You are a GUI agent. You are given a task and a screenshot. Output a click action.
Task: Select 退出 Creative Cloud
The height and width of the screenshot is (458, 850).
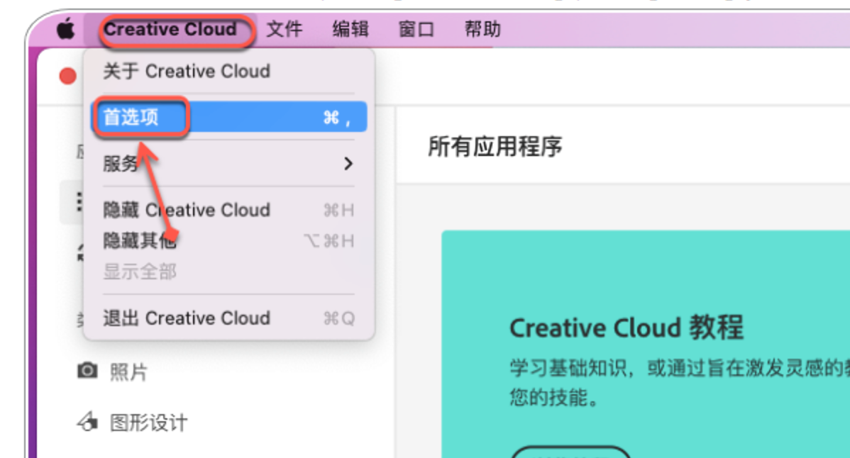[x=228, y=318]
